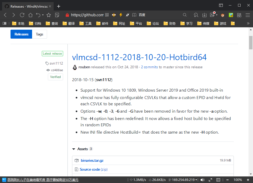Click the green picture extension icon
Screen dimensions: 253x183
[x=231, y=15]
